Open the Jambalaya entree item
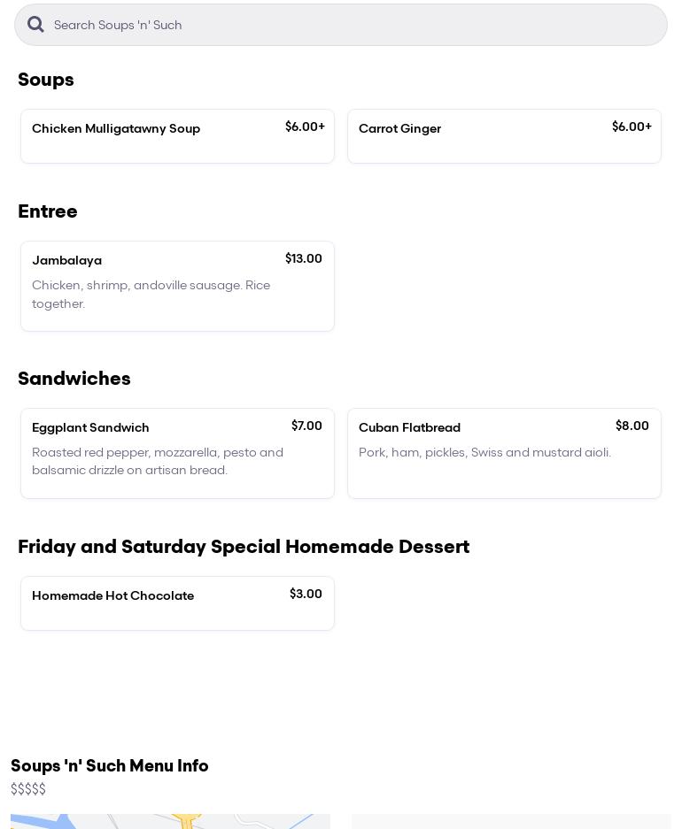This screenshot has width=682, height=829. click(x=177, y=286)
